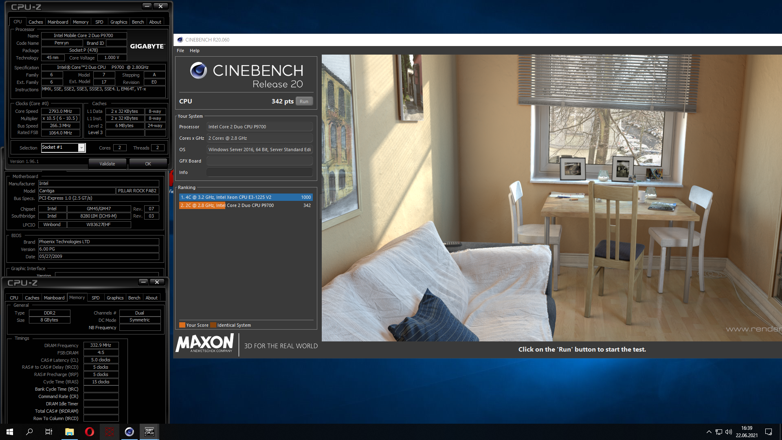This screenshot has width=782, height=440.
Task: Minimize the lower CPU-Z window
Action: [x=143, y=282]
